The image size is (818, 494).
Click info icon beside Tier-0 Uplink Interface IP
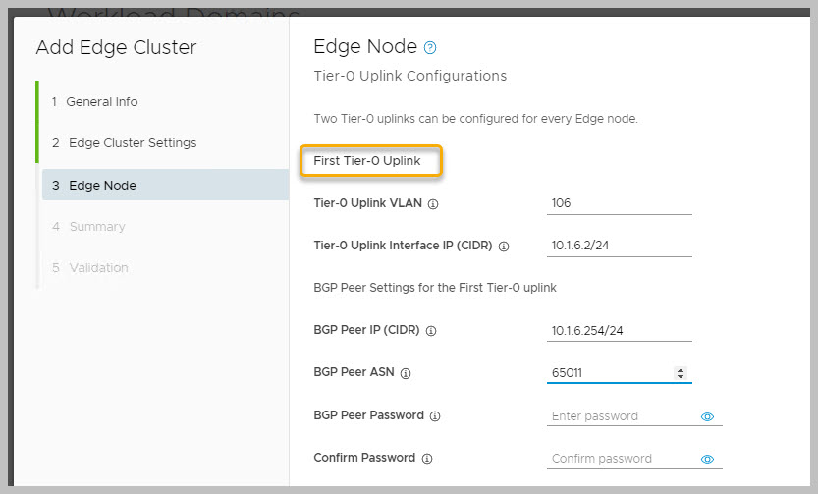(x=504, y=247)
